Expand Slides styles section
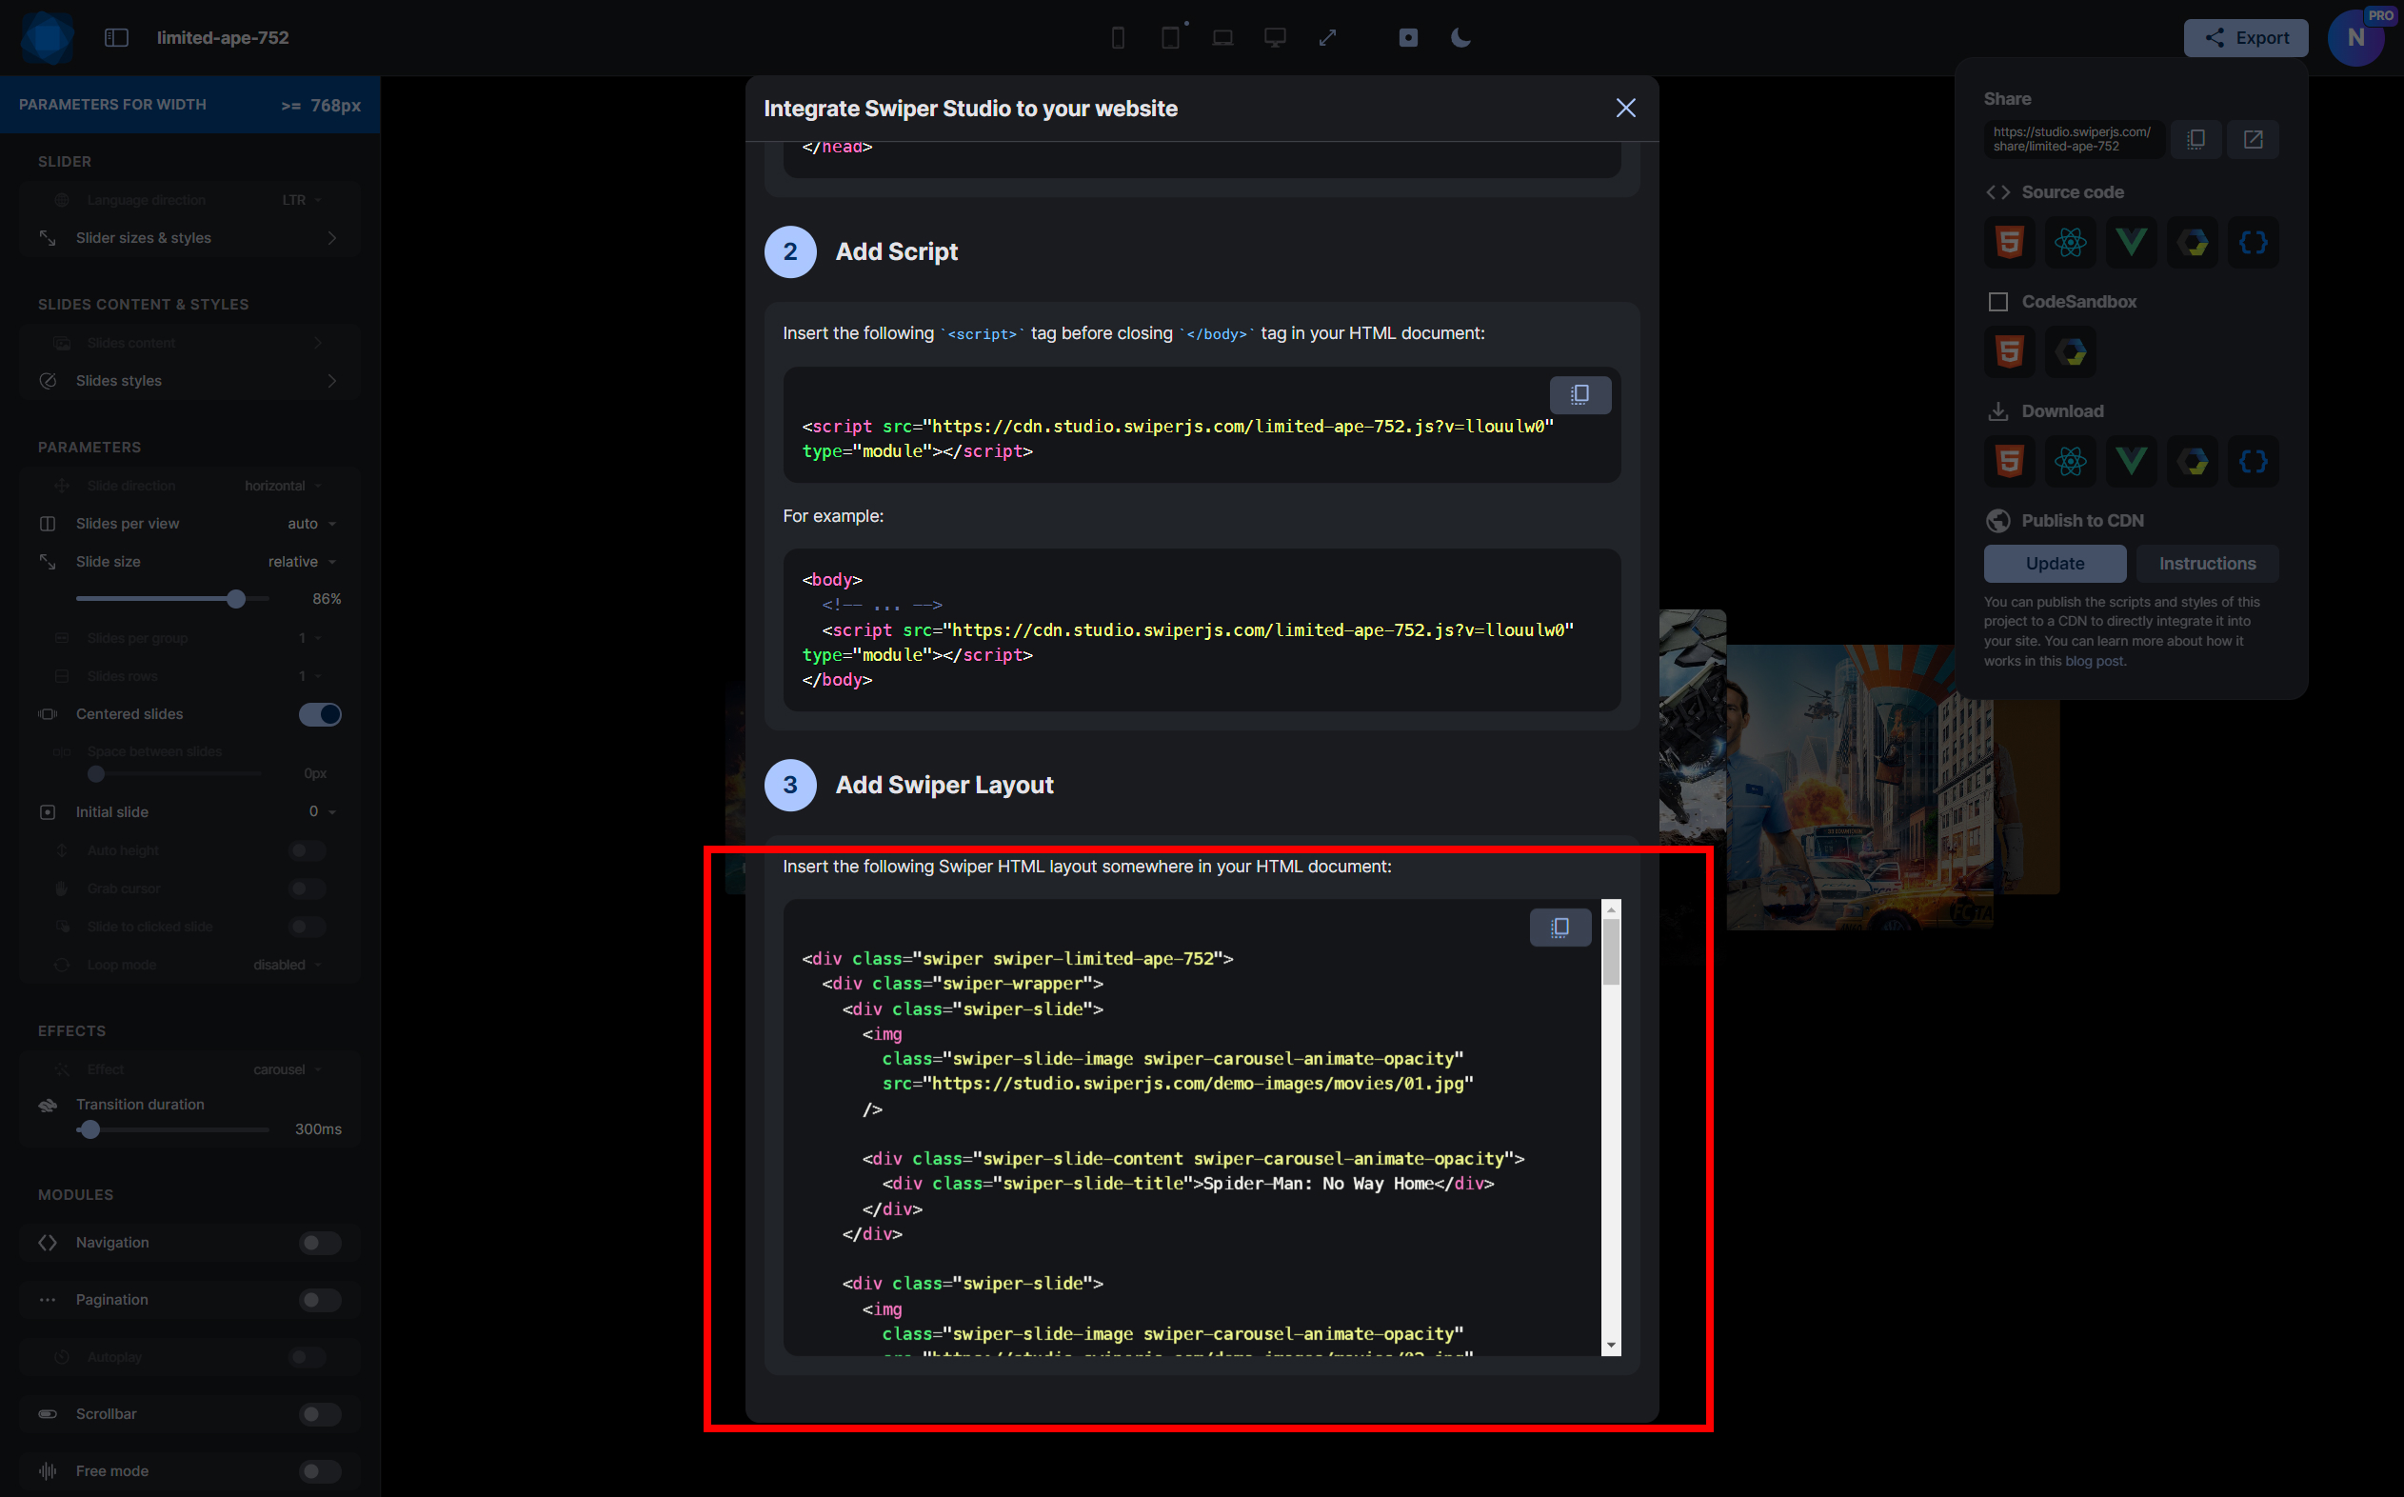Viewport: 2404px width, 1497px height. [189, 381]
